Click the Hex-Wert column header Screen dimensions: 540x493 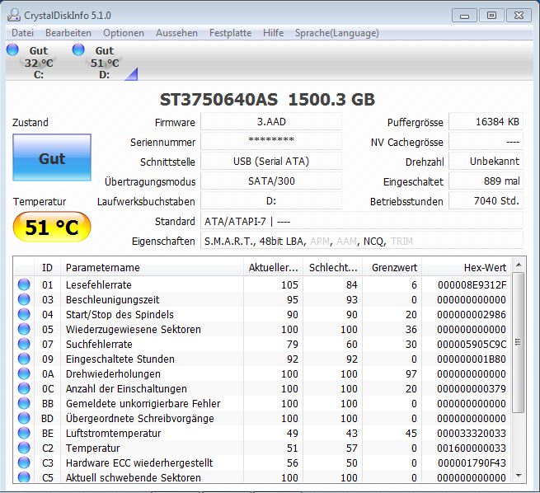467,267
